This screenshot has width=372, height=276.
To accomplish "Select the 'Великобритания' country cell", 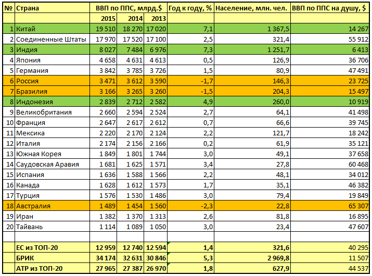I will pos(52,112).
